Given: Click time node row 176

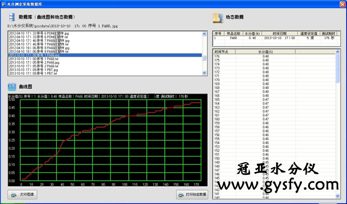Looking at the screenshot, I should (x=274, y=56).
